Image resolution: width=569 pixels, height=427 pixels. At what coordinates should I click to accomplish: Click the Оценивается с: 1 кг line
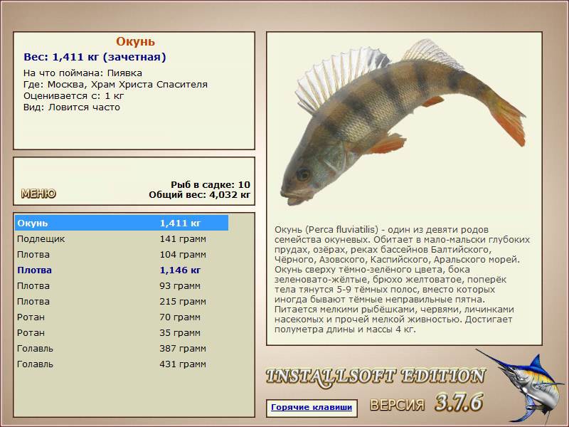click(74, 96)
